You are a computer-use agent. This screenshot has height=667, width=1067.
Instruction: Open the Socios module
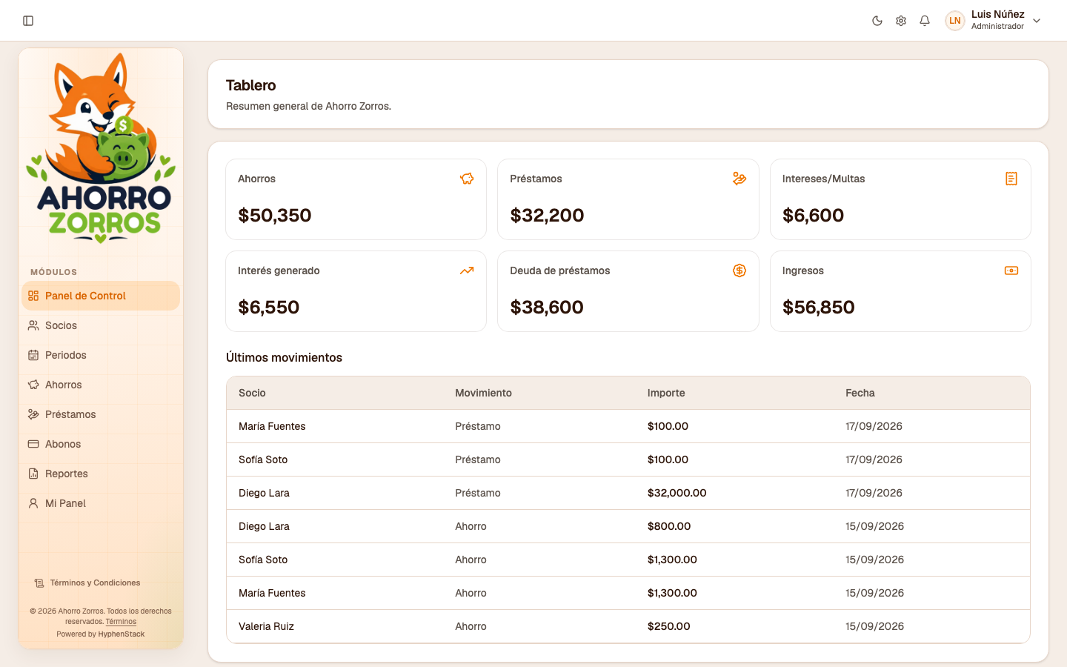click(101, 325)
